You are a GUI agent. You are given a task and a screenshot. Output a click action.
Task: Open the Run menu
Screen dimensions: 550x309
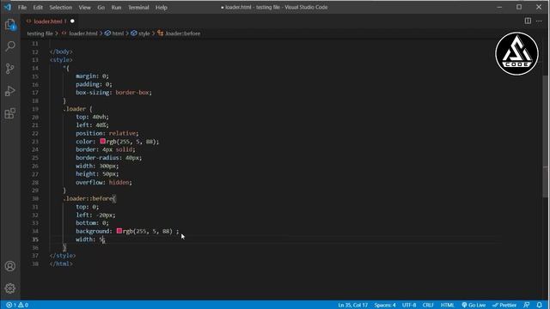coord(116,8)
